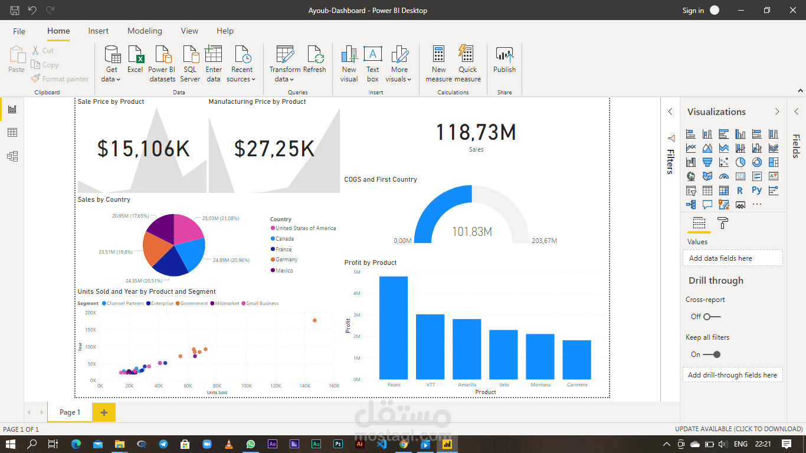Open Telegram from the taskbar
Image resolution: width=806 pixels, height=453 pixels.
coord(163,444)
